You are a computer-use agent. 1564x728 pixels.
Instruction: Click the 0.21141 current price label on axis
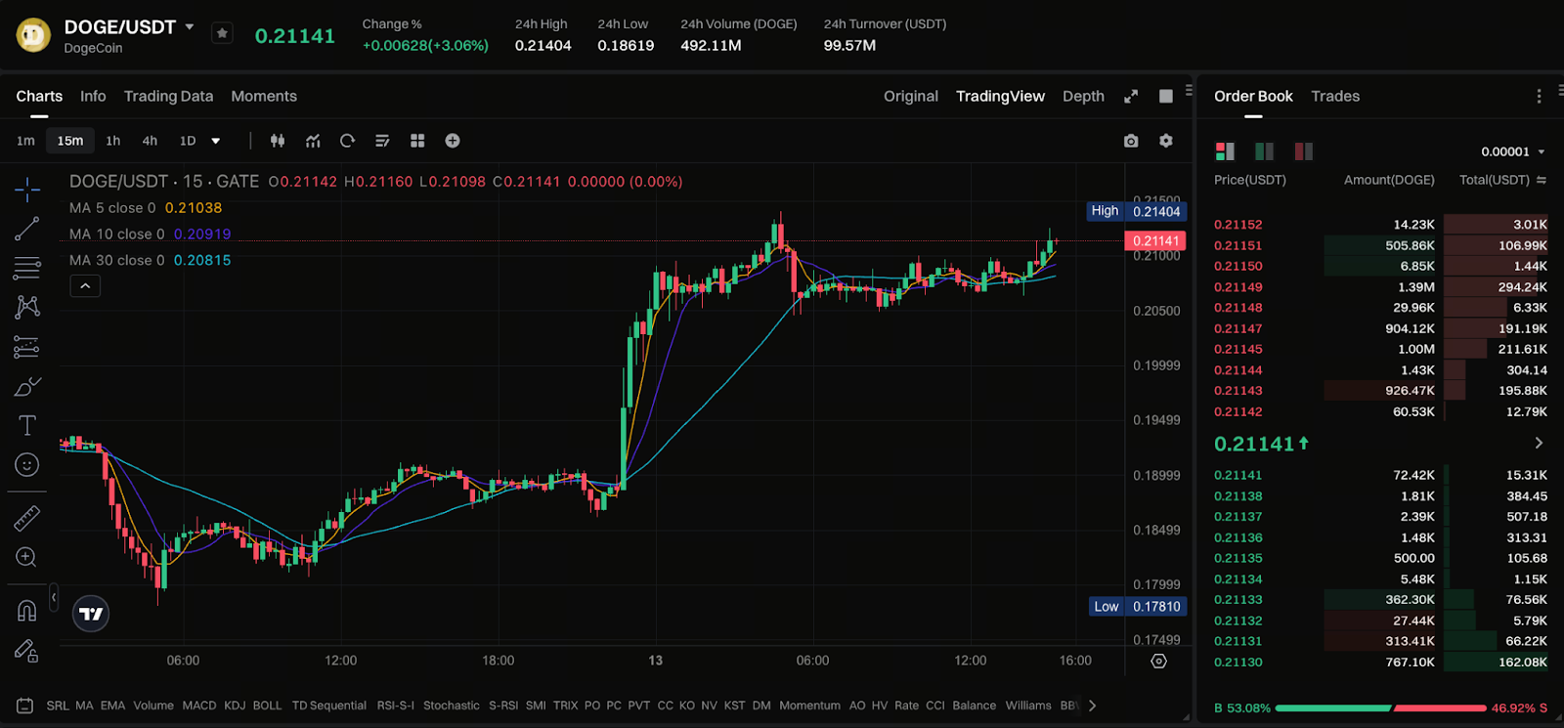tap(1155, 240)
